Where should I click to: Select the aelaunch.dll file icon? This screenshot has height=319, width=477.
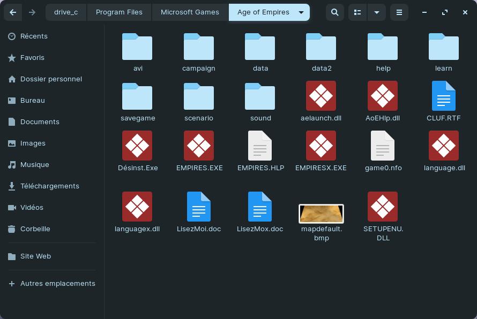321,96
